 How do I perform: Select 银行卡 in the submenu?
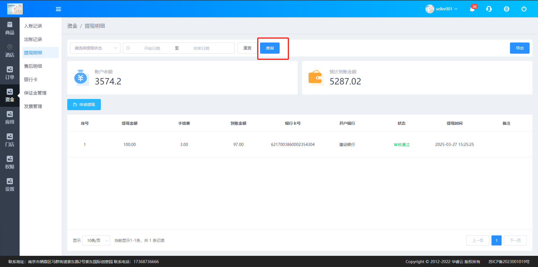[31, 80]
